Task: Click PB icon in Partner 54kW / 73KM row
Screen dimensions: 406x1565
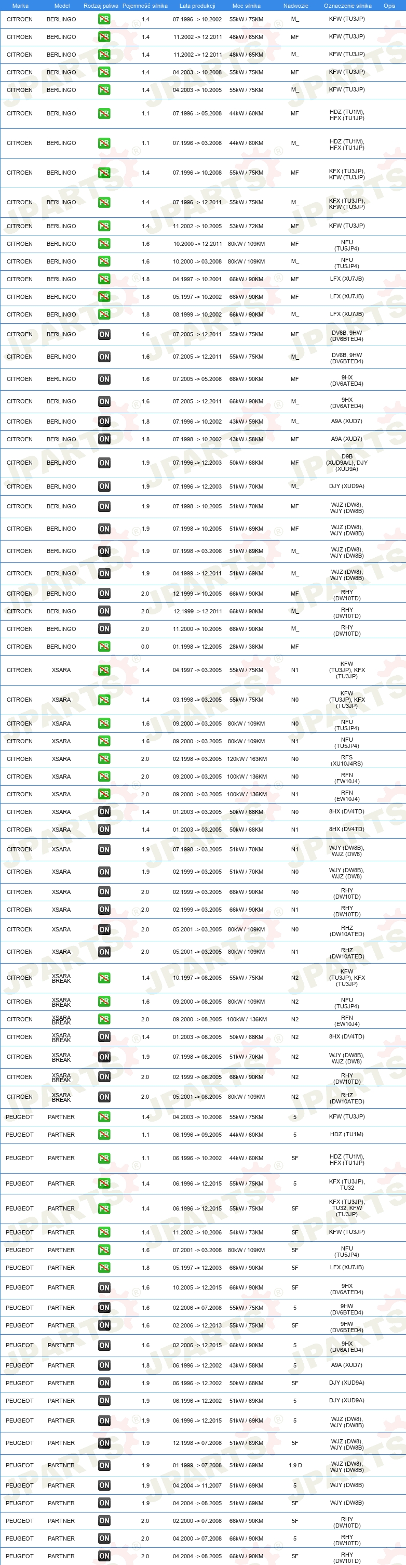Action: pyautogui.click(x=104, y=1232)
